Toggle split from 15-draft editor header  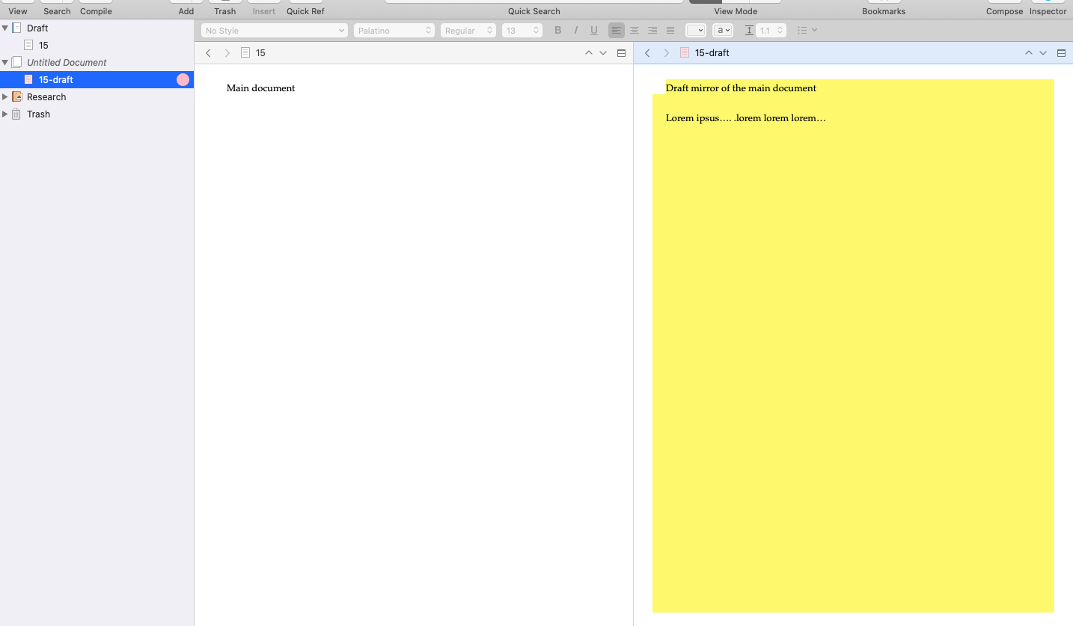click(x=1061, y=53)
